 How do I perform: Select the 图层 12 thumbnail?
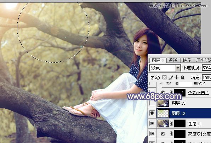(x=163, y=113)
